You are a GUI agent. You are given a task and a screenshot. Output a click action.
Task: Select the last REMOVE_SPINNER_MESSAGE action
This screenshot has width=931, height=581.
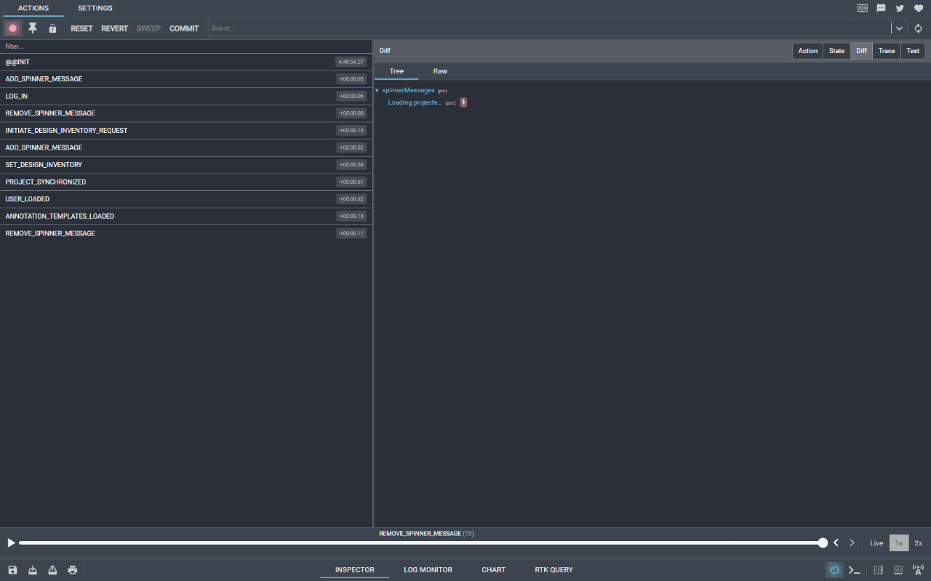click(186, 233)
